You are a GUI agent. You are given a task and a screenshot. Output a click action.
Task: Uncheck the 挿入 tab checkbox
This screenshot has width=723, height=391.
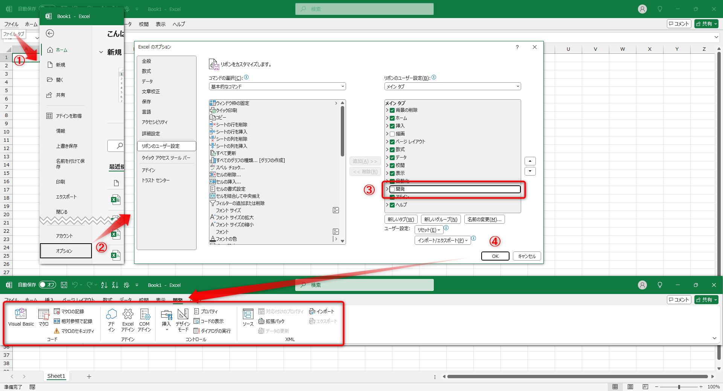(x=392, y=126)
